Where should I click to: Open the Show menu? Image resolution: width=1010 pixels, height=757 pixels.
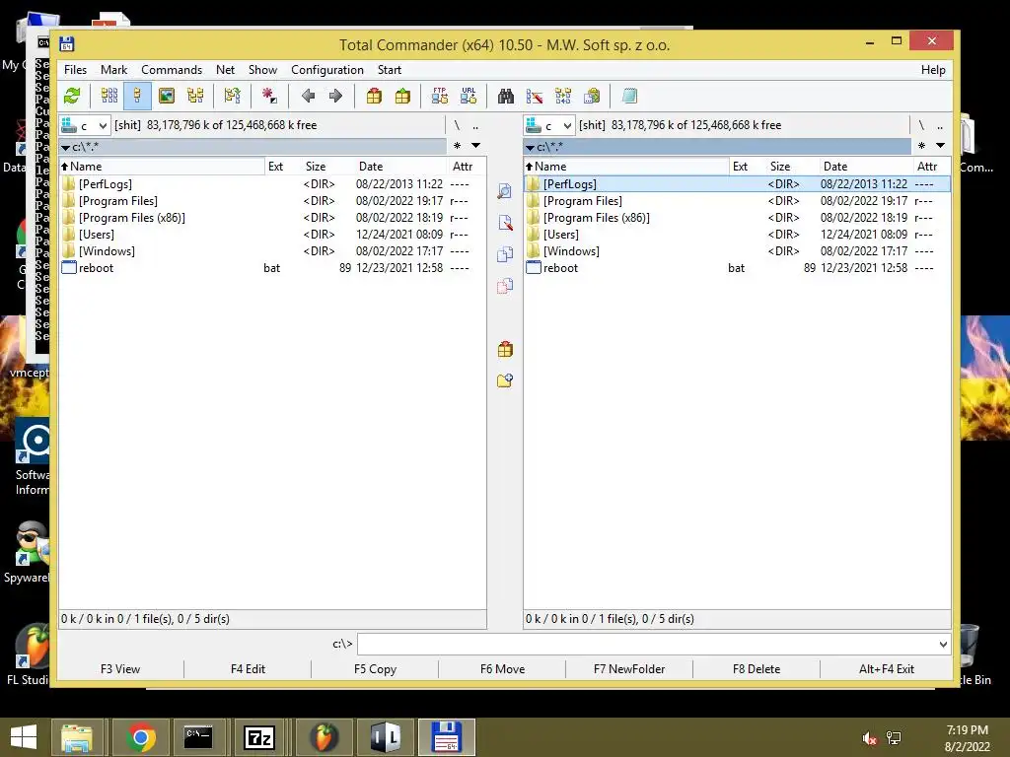(262, 70)
